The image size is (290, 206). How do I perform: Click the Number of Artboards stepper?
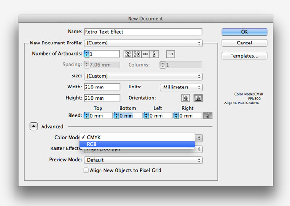click(86, 54)
